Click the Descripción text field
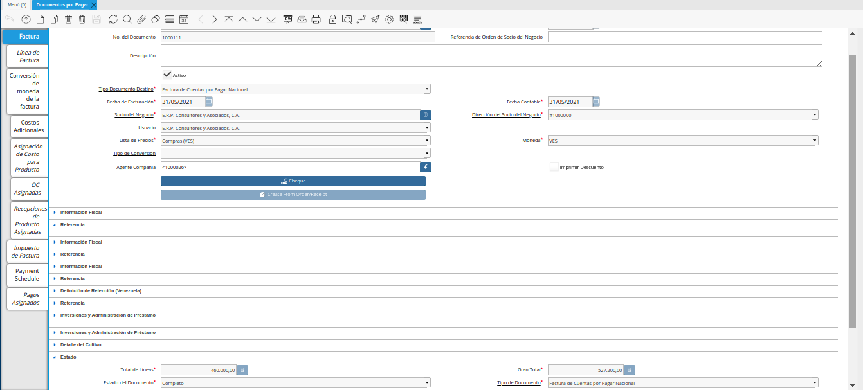The width and height of the screenshot is (863, 390). [x=491, y=56]
